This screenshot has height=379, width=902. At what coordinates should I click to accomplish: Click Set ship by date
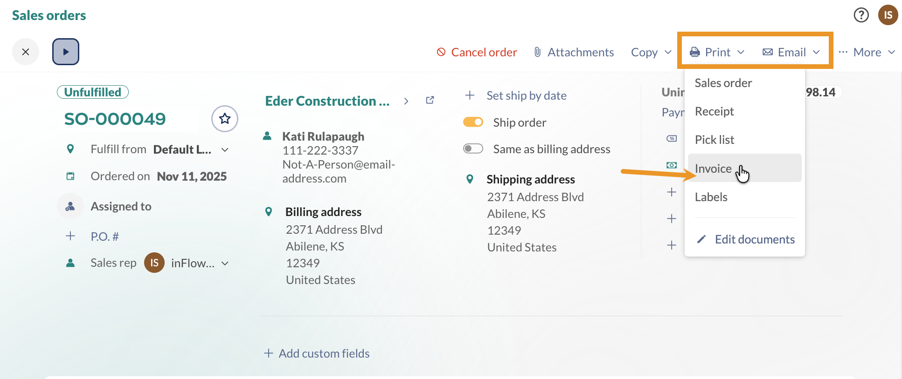(526, 95)
